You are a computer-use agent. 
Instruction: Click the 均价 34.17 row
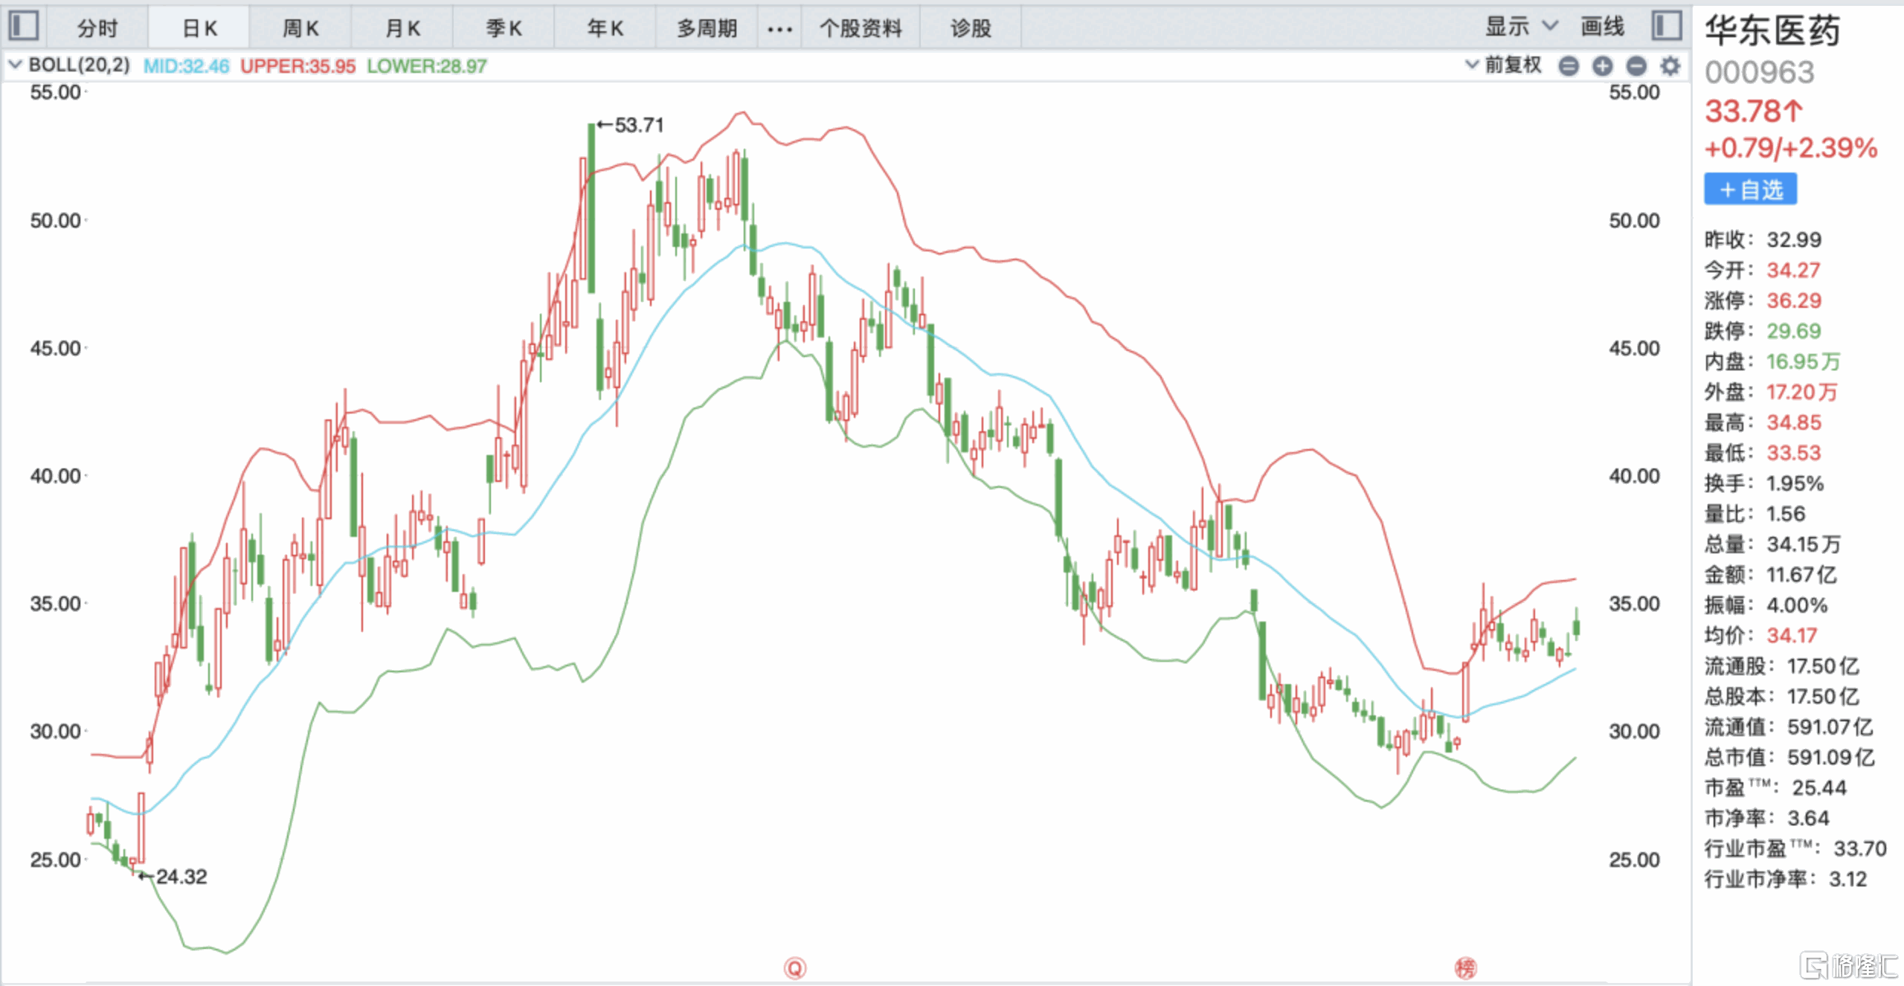click(x=1761, y=636)
